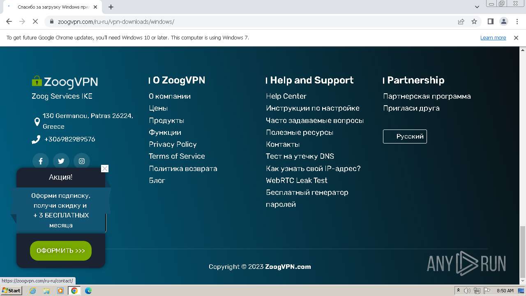This screenshot has width=526, height=296.
Task: Open WebRTC Leak Test link
Action: (x=297, y=180)
